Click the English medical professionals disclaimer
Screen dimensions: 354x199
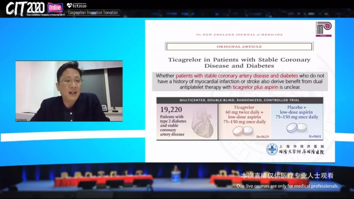point(287,186)
